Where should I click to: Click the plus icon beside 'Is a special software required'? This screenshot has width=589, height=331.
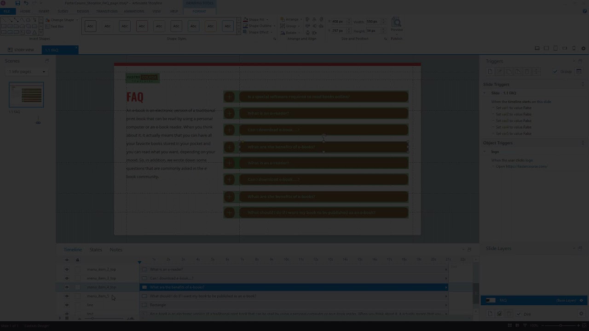(x=229, y=97)
